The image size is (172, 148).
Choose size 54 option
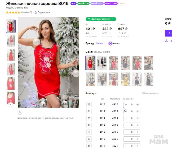[89, 146]
